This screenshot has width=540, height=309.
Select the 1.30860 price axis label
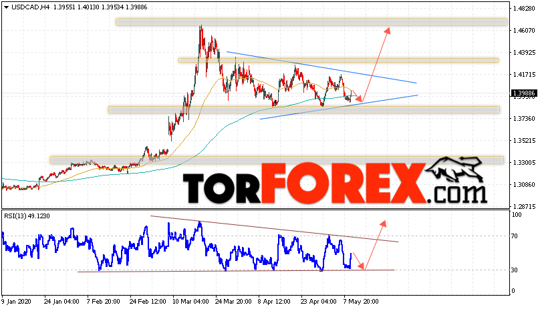pyautogui.click(x=524, y=185)
